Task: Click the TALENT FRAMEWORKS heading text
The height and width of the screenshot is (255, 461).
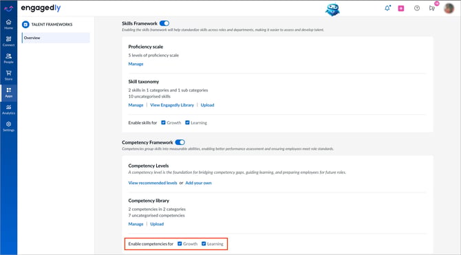Action: tap(52, 24)
